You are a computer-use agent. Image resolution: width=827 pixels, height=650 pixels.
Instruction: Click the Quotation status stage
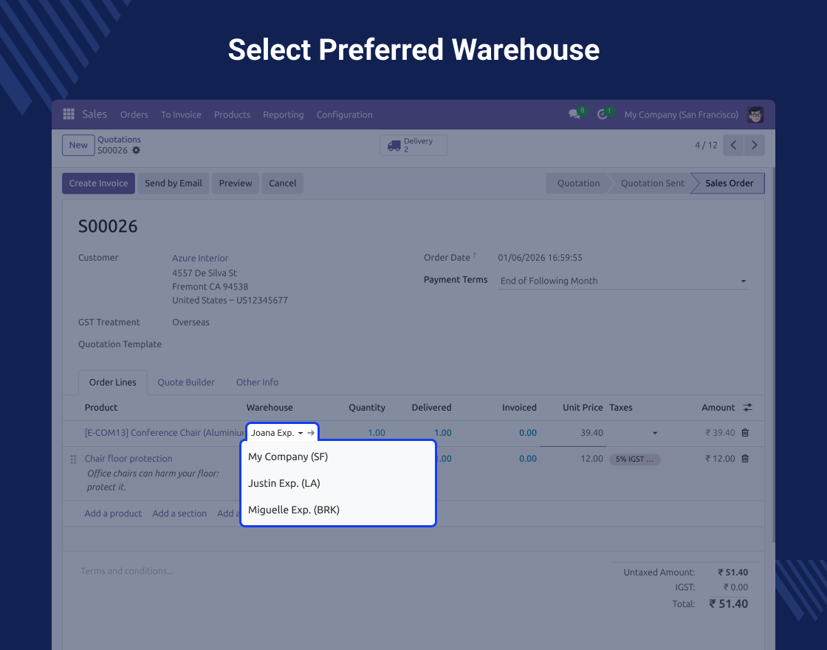click(x=578, y=183)
